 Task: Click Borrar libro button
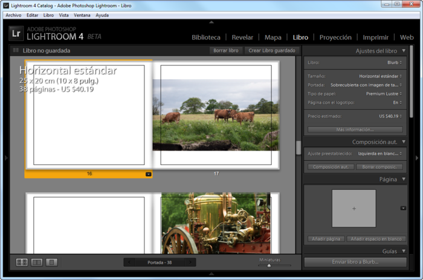coord(226,50)
